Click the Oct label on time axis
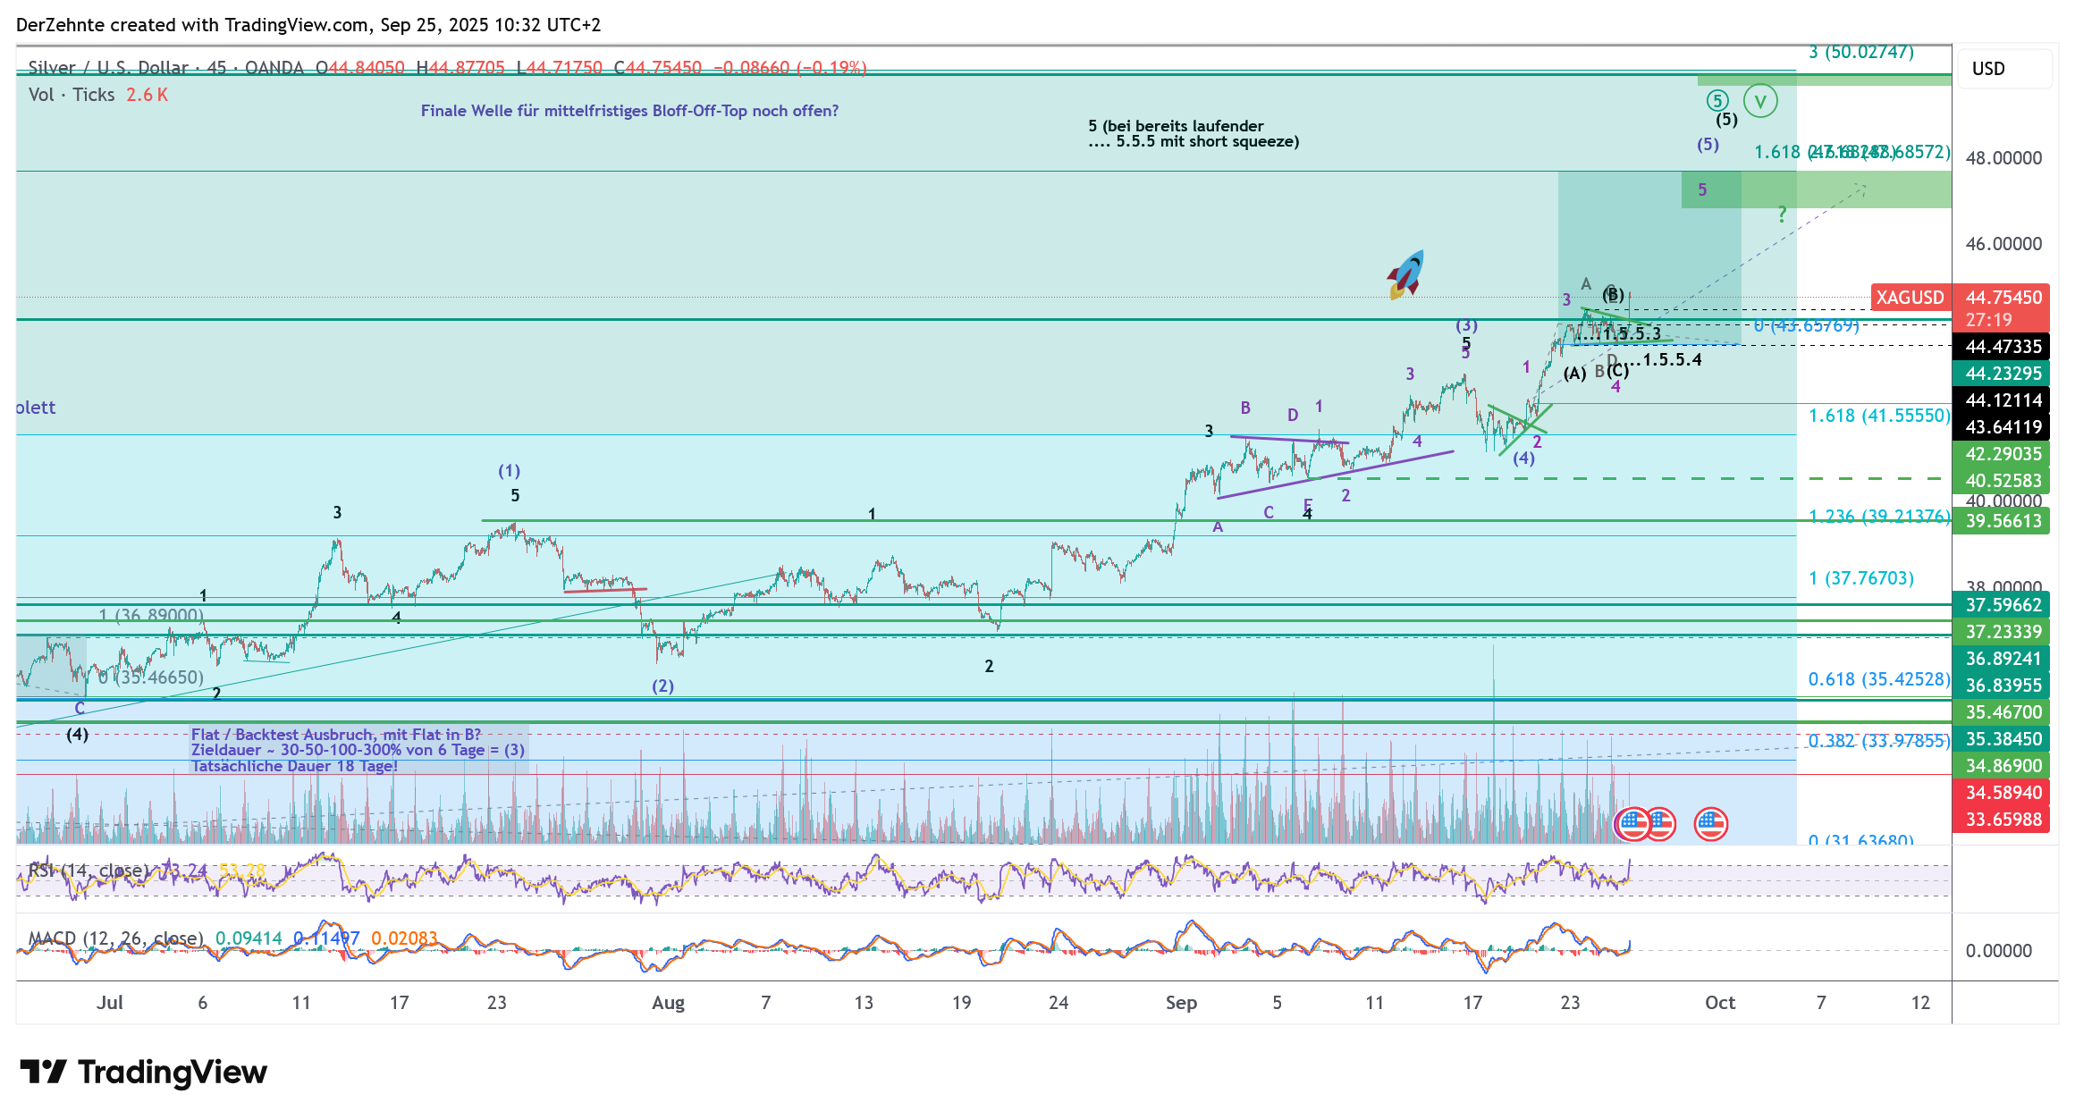The width and height of the screenshot is (2075, 1119). 1719,1003
